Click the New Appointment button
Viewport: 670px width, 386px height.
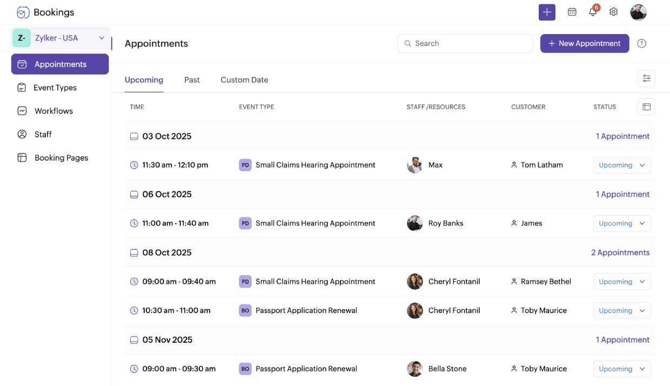[x=584, y=43]
